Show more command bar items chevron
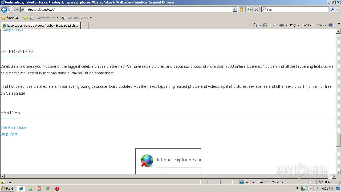This screenshot has height=192, width=341. (339, 23)
